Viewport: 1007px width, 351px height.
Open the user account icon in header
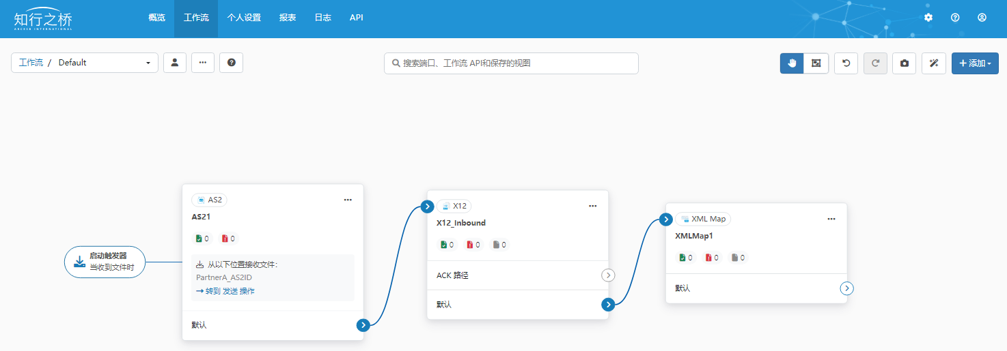(x=982, y=18)
